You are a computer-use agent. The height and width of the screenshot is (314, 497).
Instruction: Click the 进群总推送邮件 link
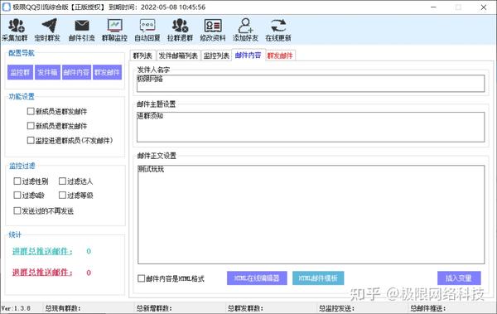42,251
